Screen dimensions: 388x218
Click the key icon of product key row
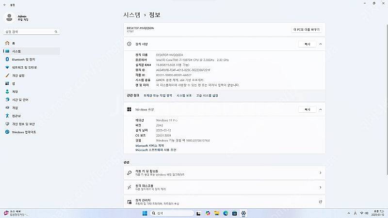129,173
